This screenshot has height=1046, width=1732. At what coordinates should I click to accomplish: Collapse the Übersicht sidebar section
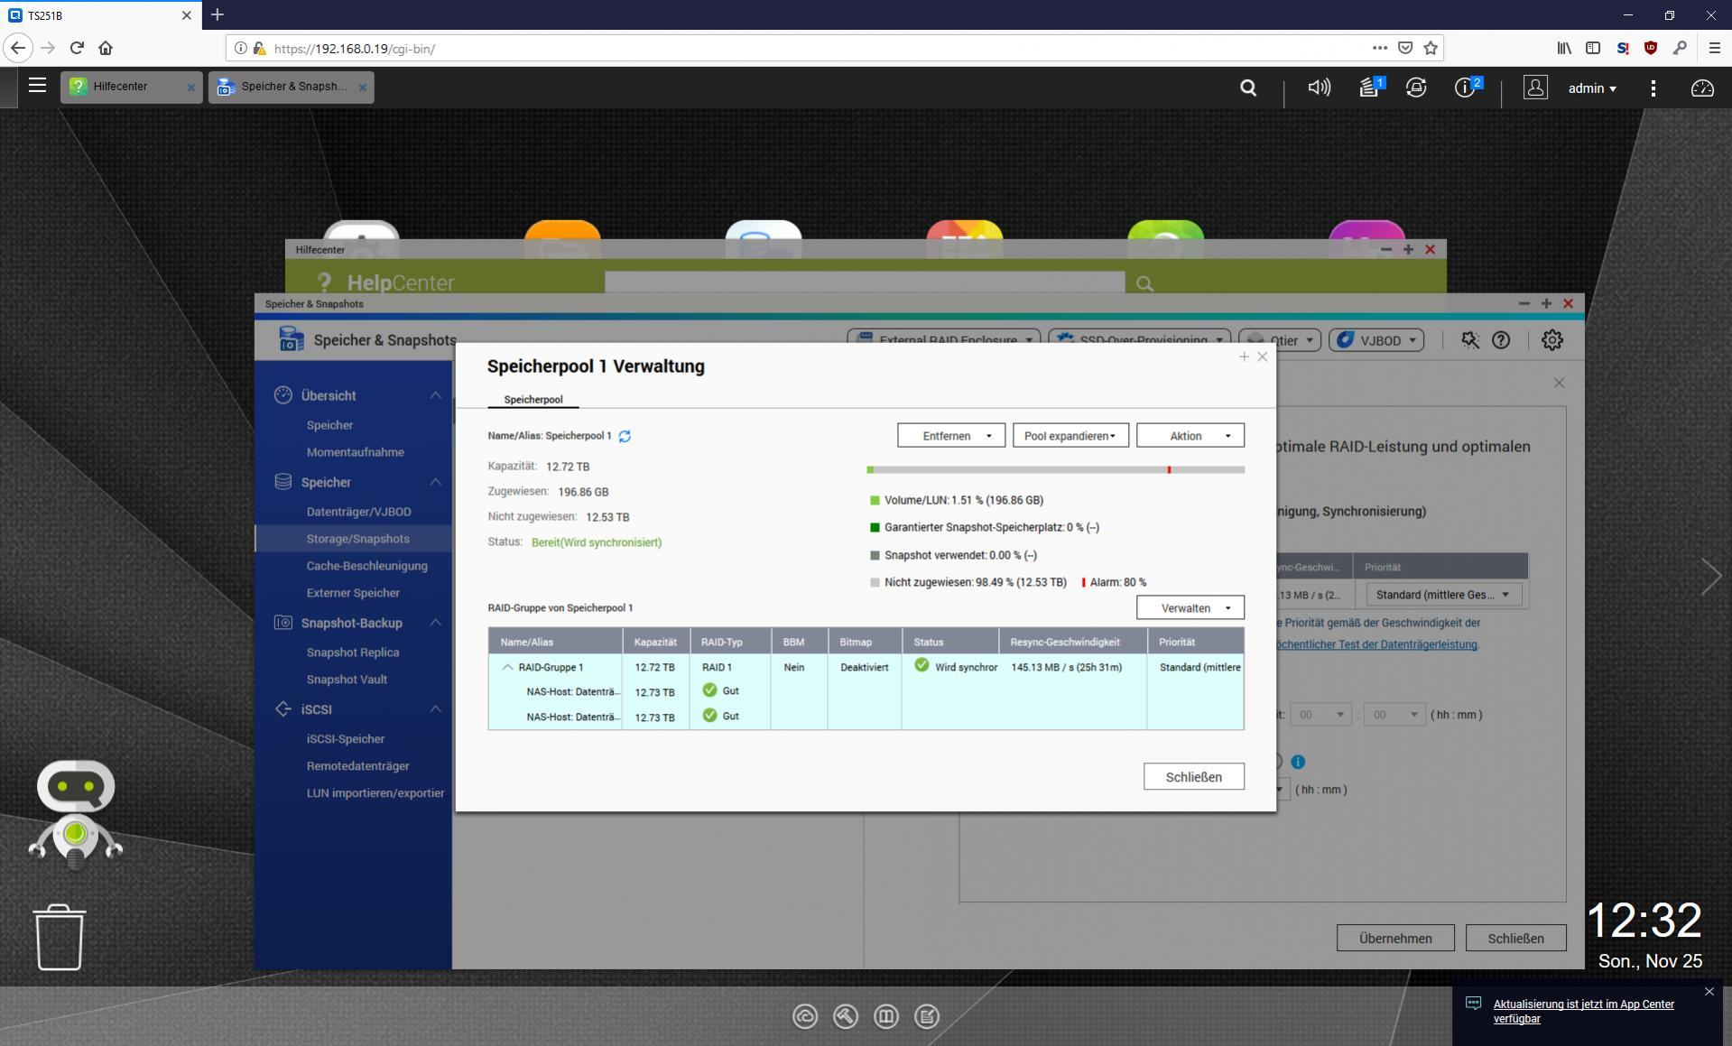pyautogui.click(x=436, y=395)
